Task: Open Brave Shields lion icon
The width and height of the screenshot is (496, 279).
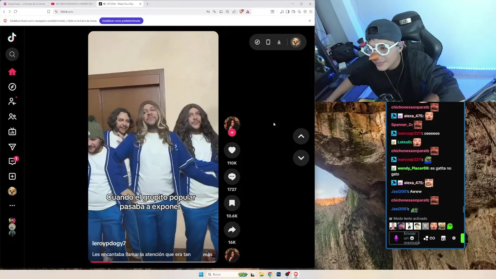Action: coord(241,12)
